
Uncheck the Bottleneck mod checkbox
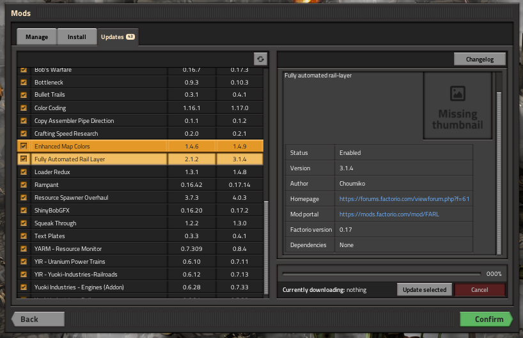(24, 82)
